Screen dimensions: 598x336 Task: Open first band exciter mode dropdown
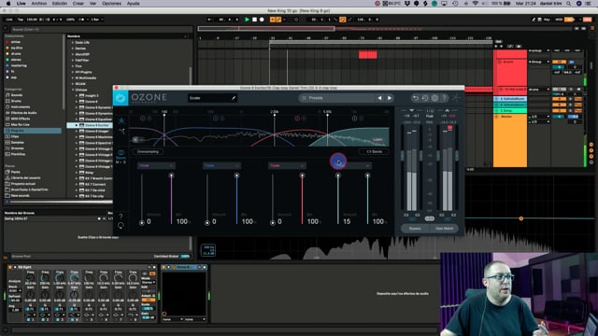(x=156, y=166)
